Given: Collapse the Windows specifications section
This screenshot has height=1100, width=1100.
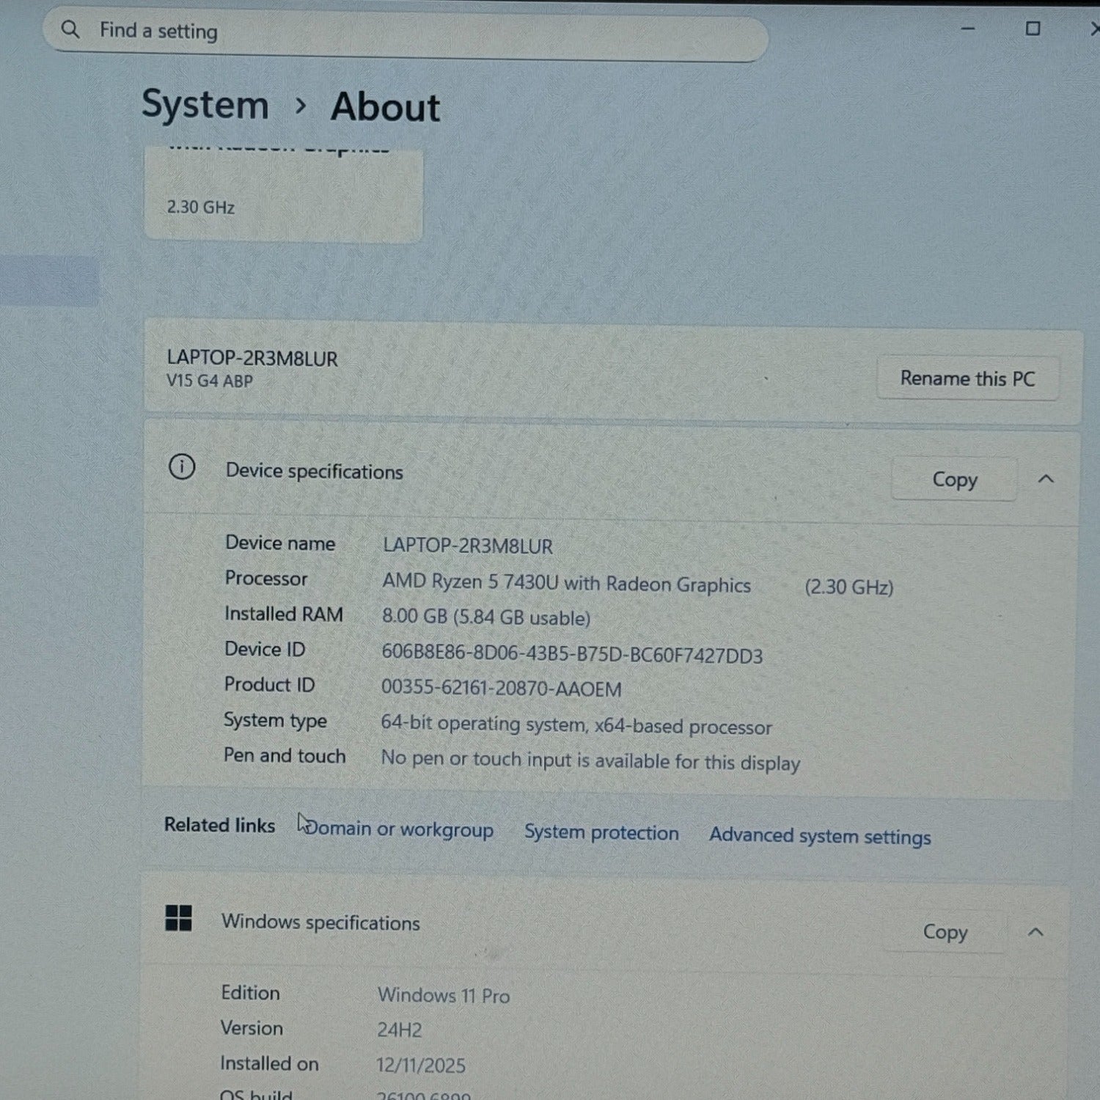Looking at the screenshot, I should [1035, 932].
